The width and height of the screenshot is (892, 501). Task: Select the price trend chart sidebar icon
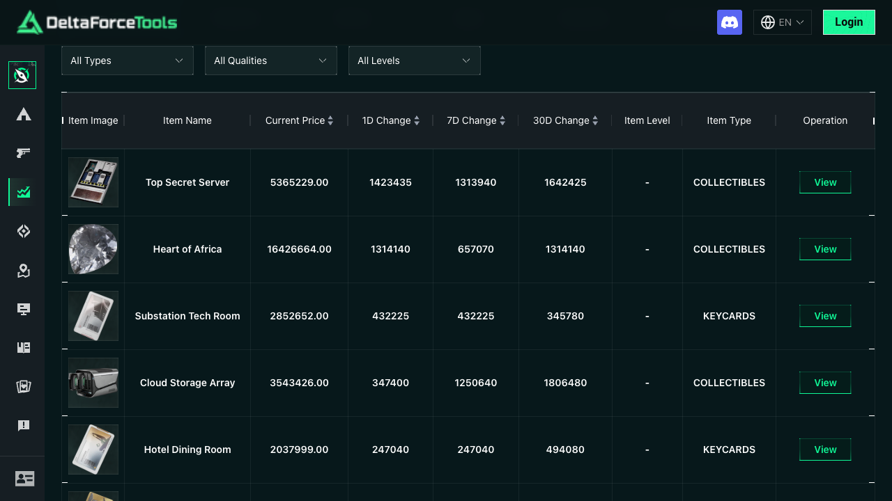[x=24, y=192]
